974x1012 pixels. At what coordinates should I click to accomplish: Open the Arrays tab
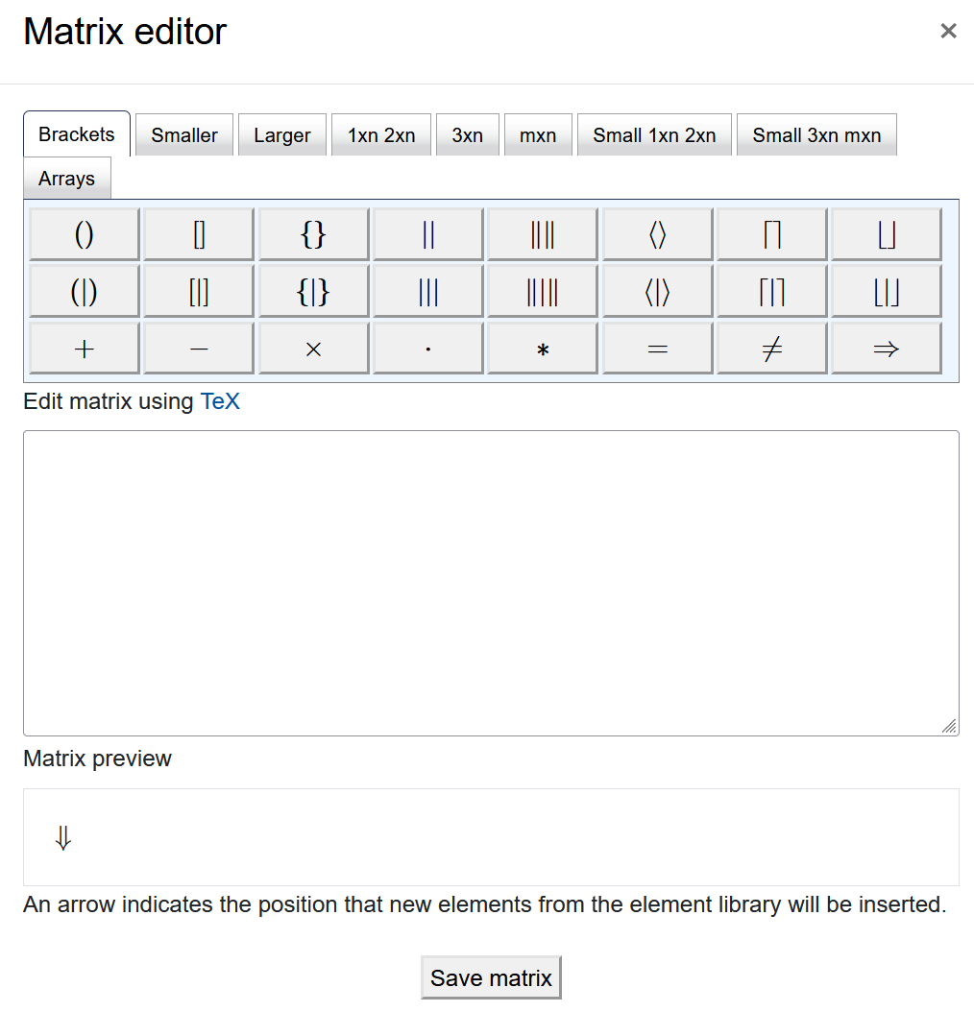pyautogui.click(x=66, y=178)
